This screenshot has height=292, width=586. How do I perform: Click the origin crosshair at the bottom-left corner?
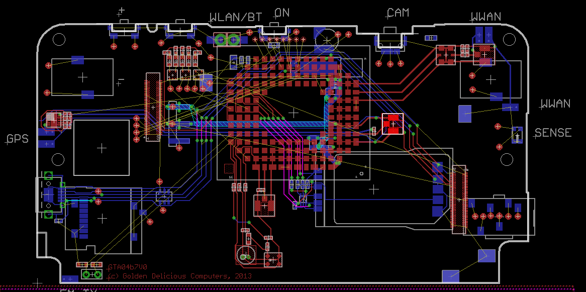click(37, 283)
